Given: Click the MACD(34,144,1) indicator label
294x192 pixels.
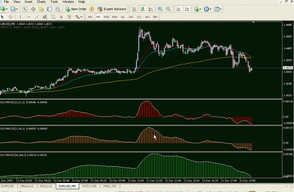Looking at the screenshot, I should coord(24,155).
